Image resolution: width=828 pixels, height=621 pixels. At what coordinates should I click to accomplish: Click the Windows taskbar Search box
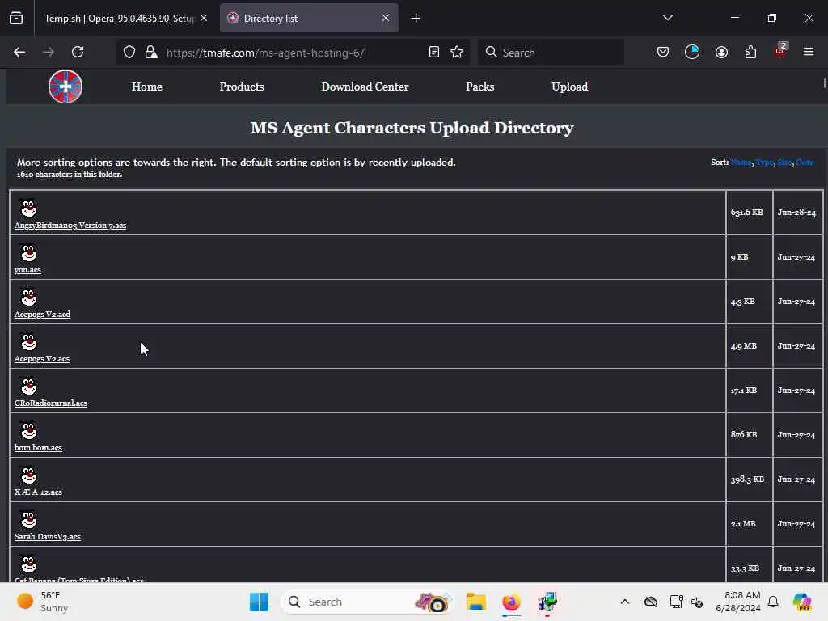click(x=368, y=602)
